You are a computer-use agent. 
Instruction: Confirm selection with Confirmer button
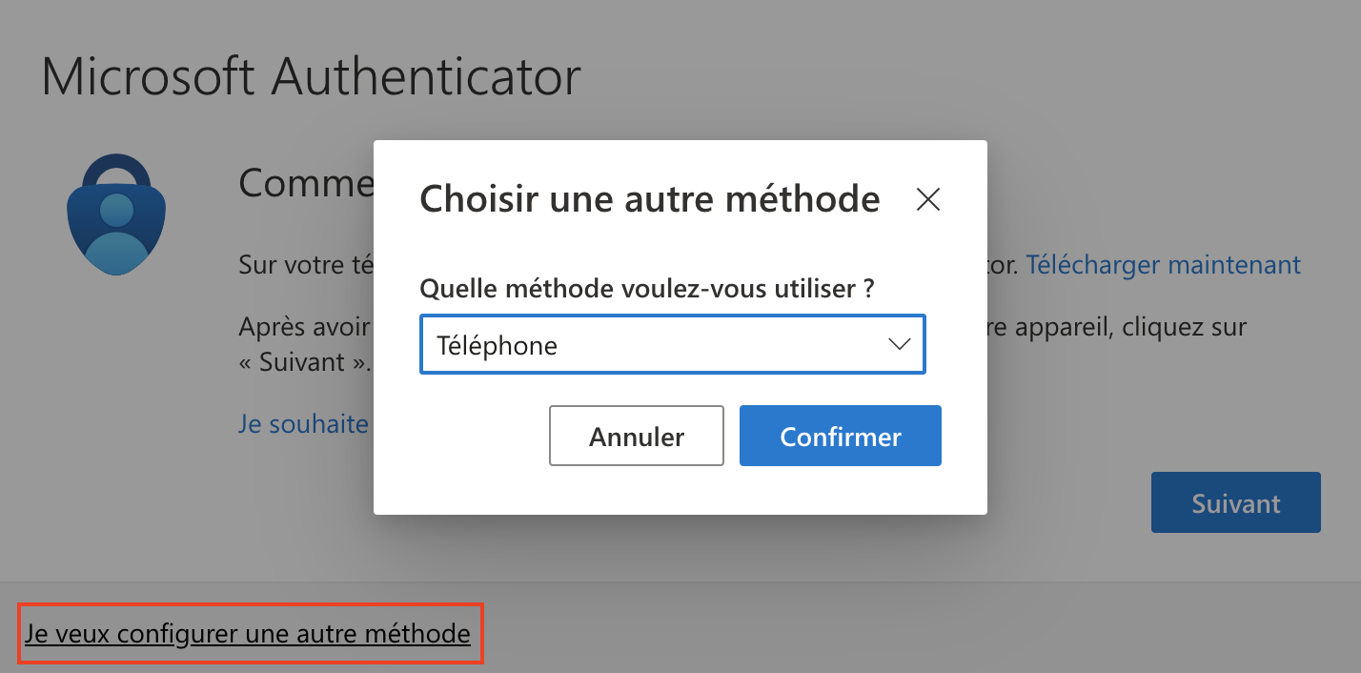tap(840, 437)
